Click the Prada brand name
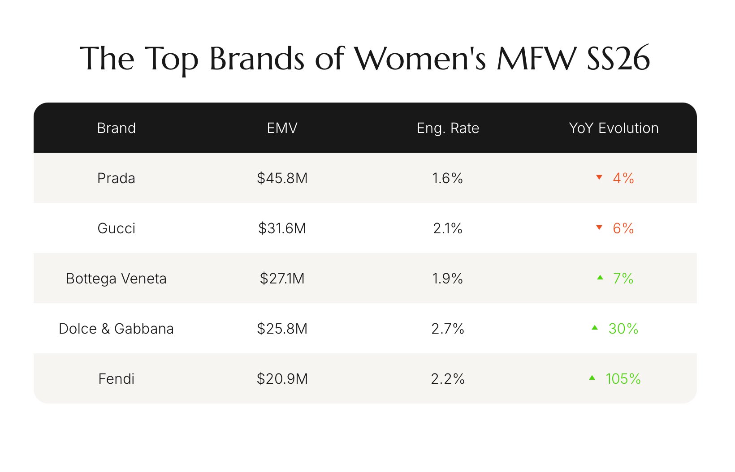Screen dimensions: 735x472 click(116, 178)
